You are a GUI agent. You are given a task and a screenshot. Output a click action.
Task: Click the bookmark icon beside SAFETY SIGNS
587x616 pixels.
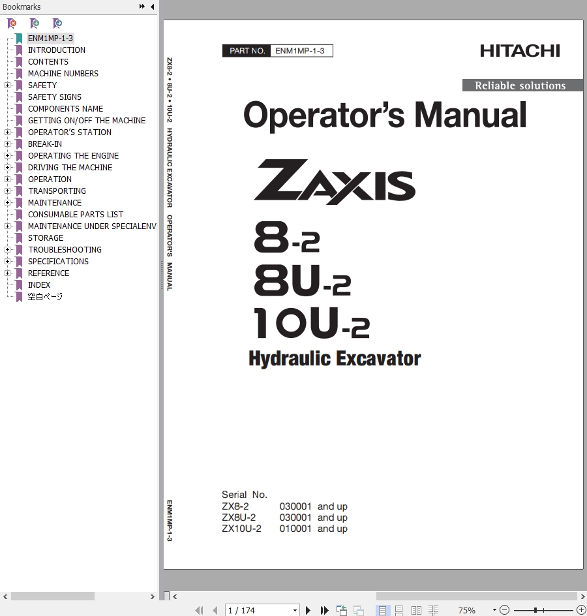pyautogui.click(x=19, y=97)
